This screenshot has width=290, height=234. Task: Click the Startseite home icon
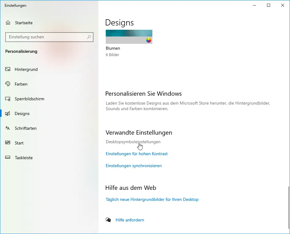[x=8, y=23]
